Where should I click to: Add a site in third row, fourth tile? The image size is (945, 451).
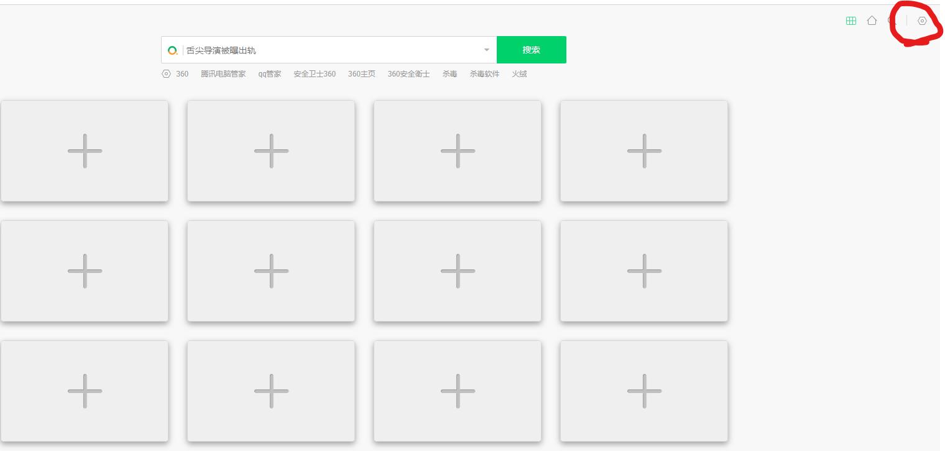tap(644, 391)
